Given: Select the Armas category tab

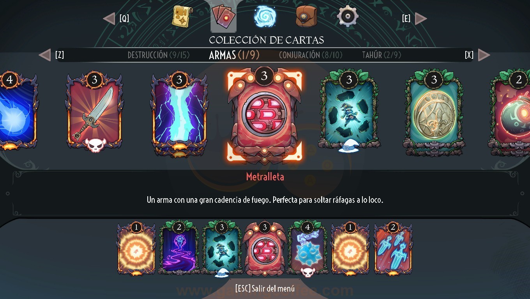Looking at the screenshot, I should [234, 55].
